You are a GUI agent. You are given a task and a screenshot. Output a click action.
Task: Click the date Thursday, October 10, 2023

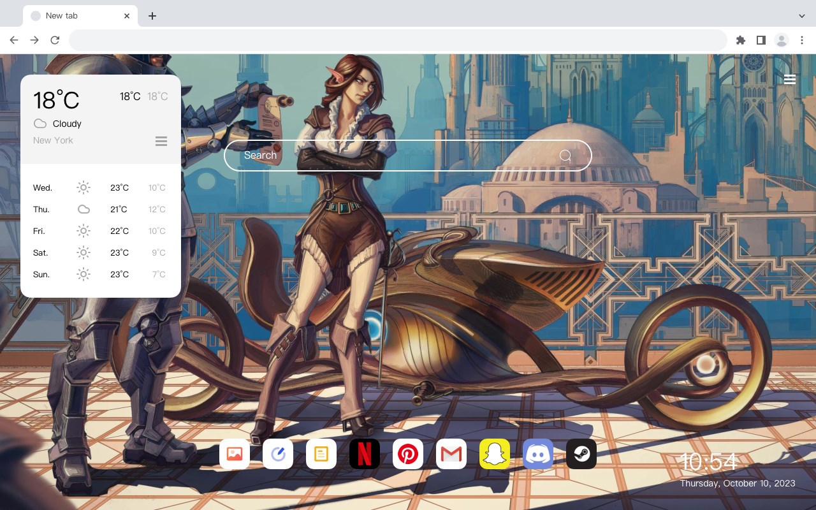point(738,483)
